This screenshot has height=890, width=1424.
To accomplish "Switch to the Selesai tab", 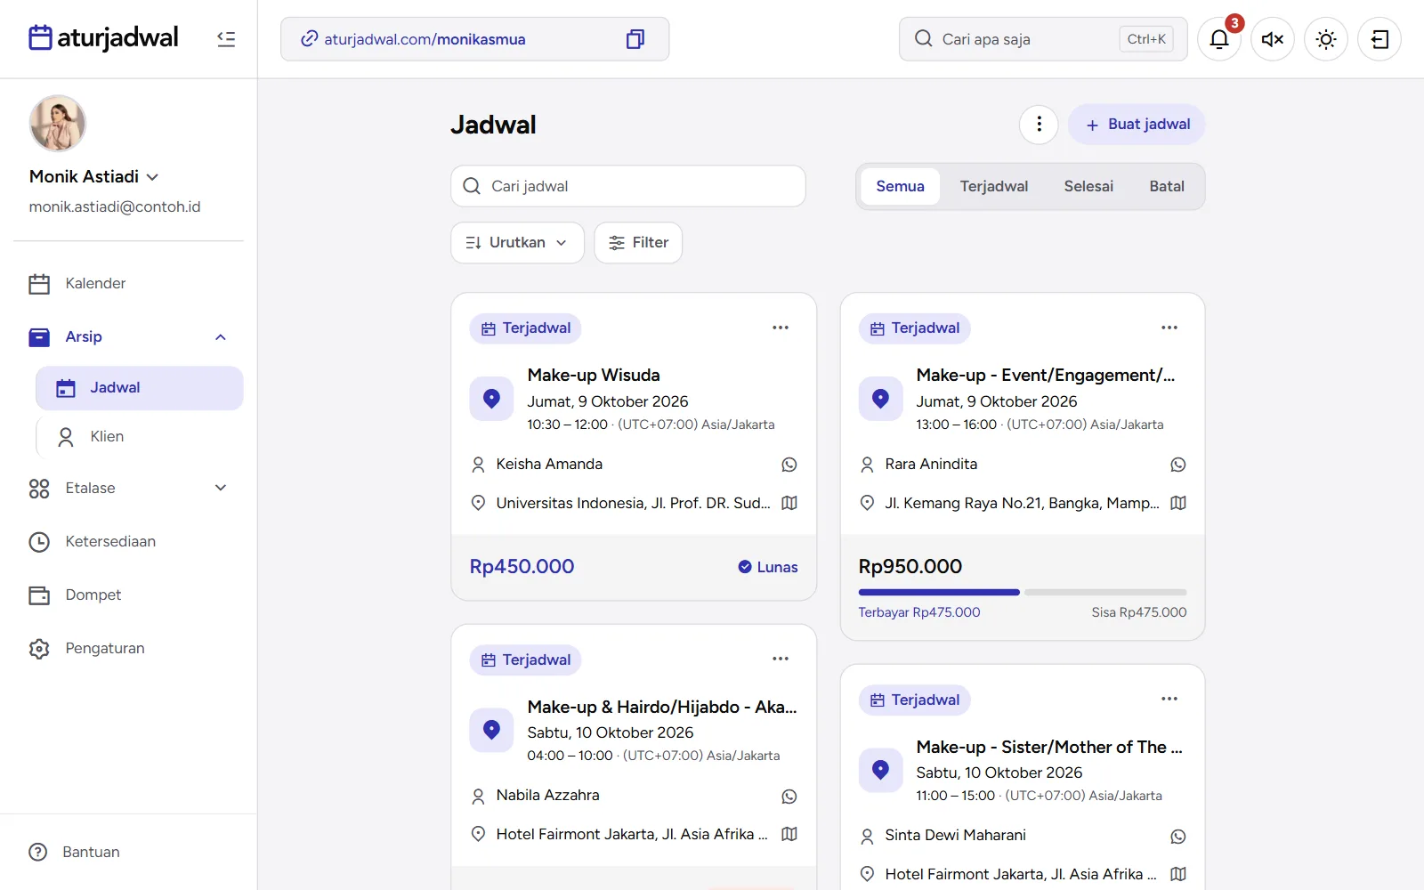I will coord(1088,187).
